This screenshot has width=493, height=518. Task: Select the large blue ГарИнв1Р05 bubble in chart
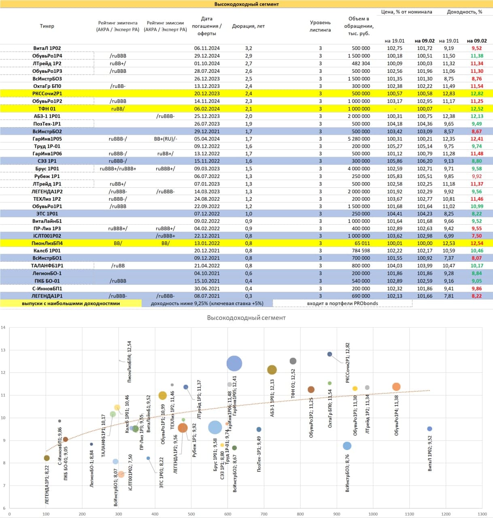point(234,363)
